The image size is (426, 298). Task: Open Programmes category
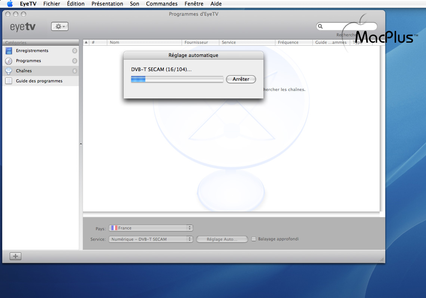[x=41, y=61]
